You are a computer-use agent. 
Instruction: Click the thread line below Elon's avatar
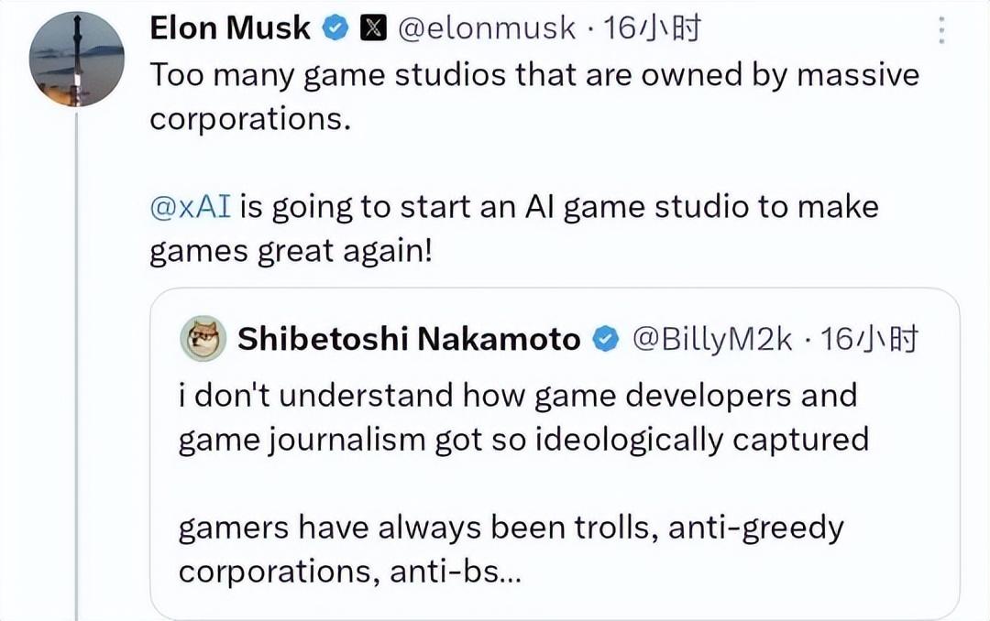[x=76, y=366]
